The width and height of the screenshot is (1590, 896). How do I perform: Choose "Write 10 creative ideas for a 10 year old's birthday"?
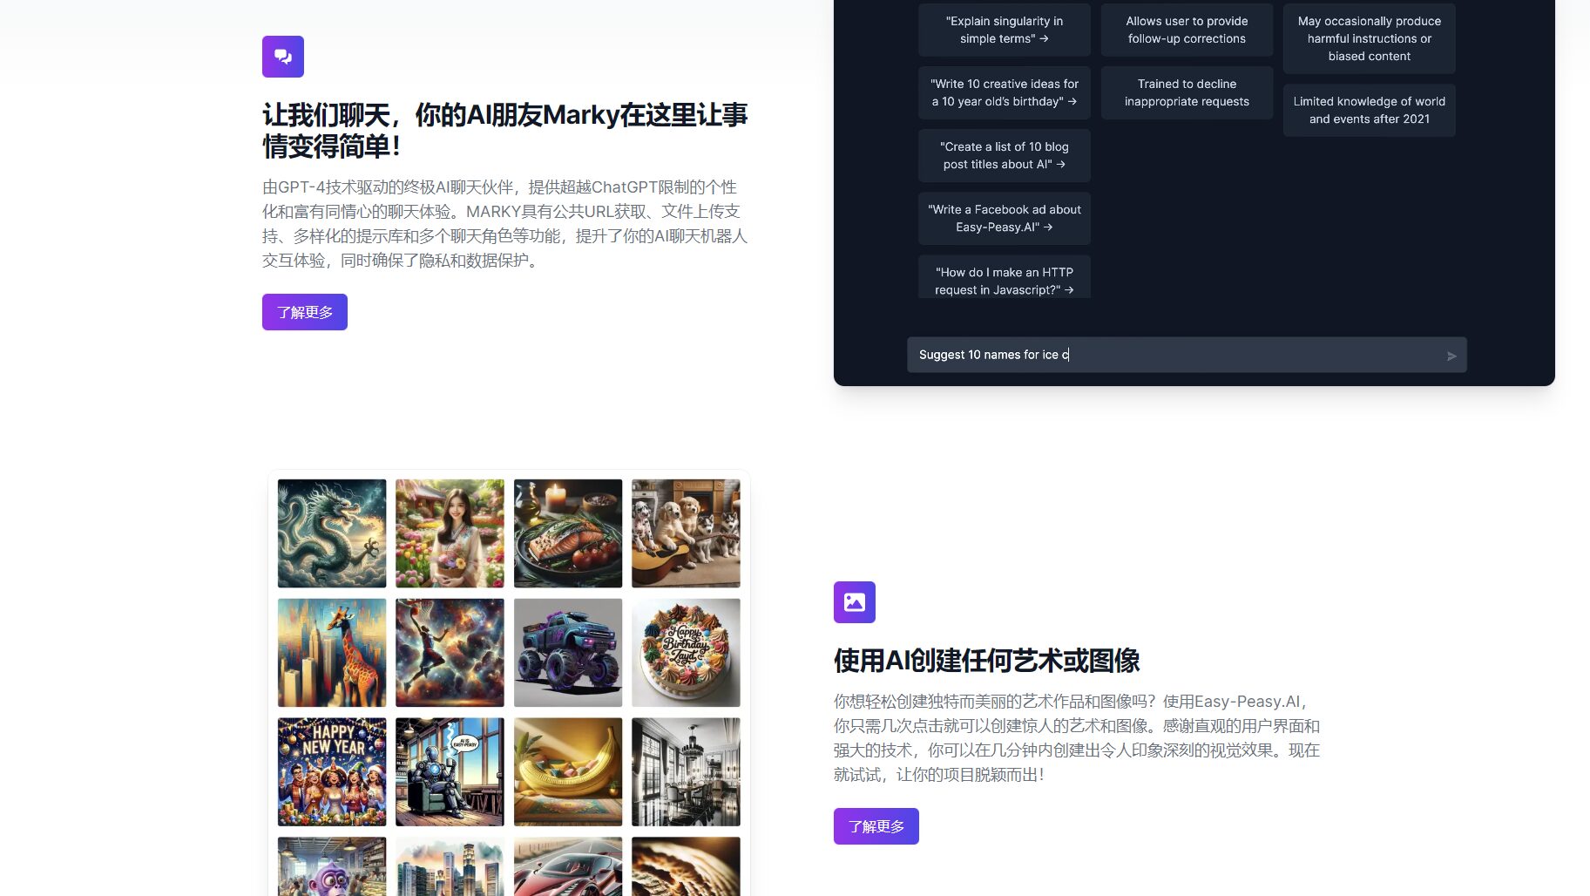coord(1004,92)
